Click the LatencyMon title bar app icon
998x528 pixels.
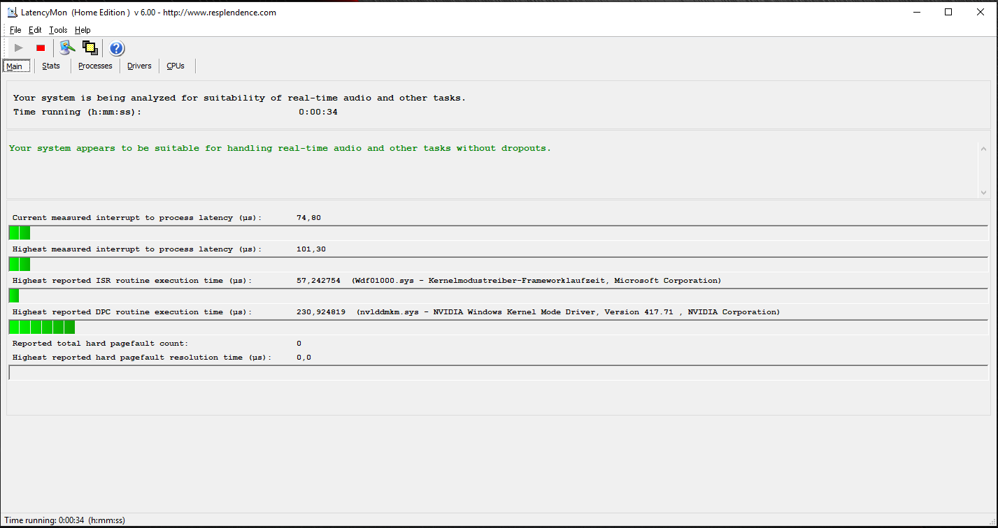(x=11, y=13)
